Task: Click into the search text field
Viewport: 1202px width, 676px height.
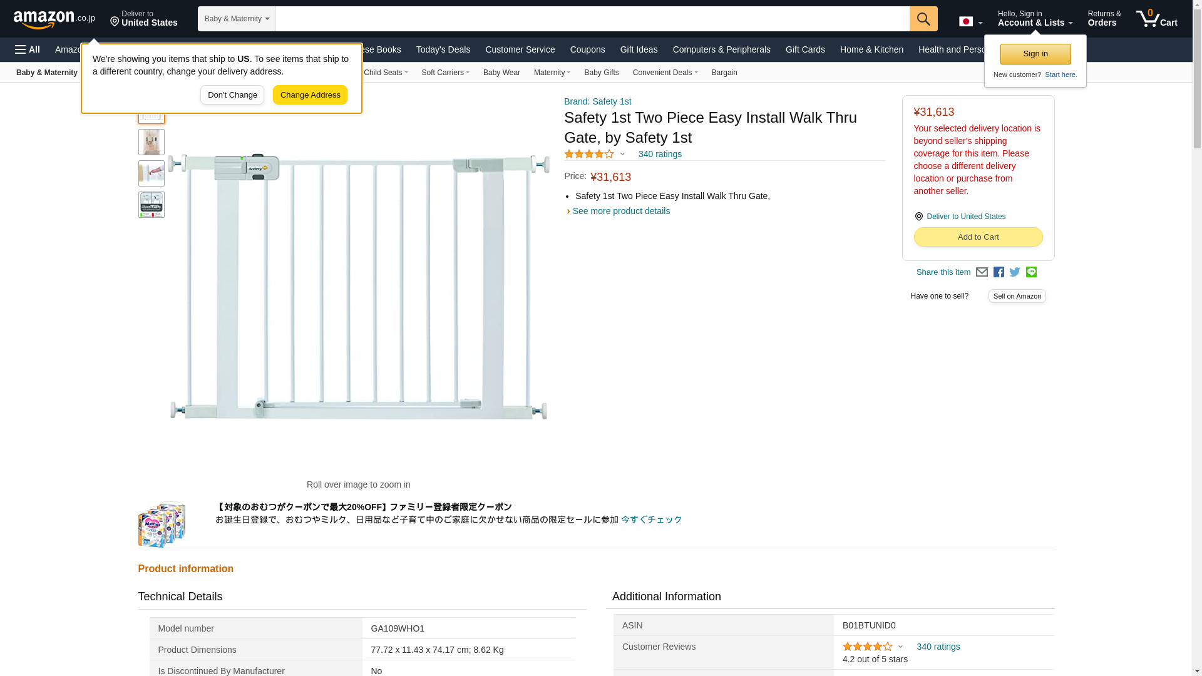Action: (592, 19)
